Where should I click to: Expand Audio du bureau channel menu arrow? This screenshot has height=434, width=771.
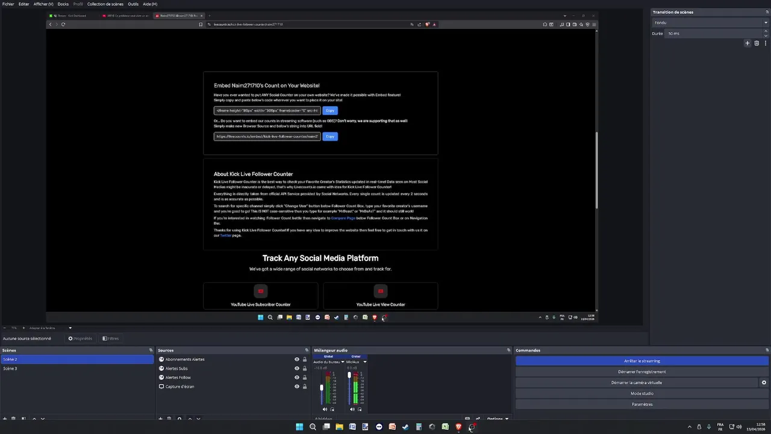(343, 362)
